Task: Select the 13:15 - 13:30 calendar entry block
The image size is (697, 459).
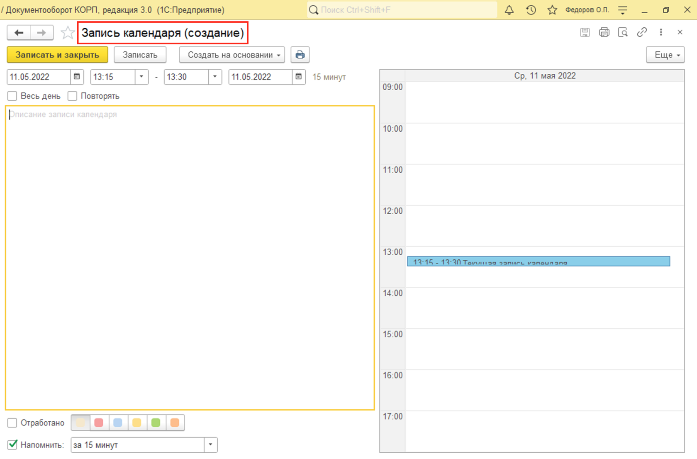Action: click(539, 261)
